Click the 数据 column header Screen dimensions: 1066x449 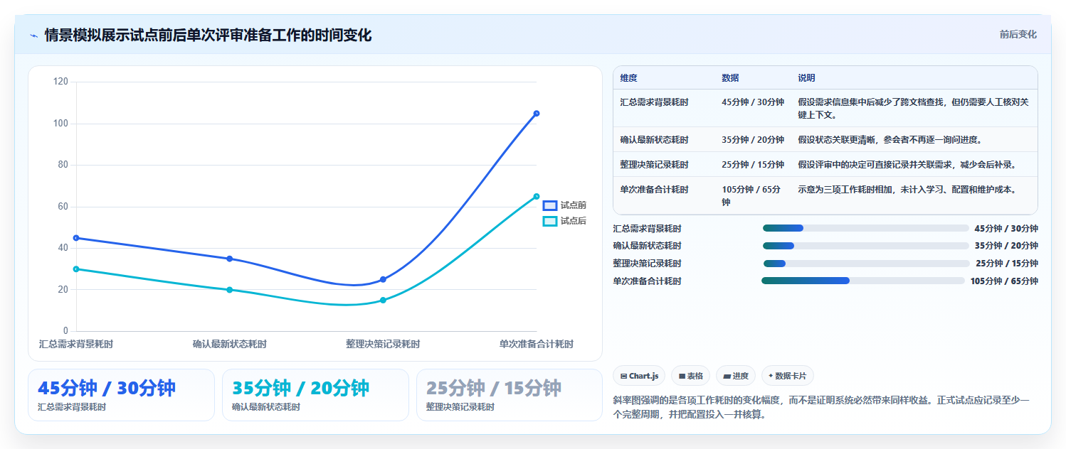pyautogui.click(x=730, y=78)
